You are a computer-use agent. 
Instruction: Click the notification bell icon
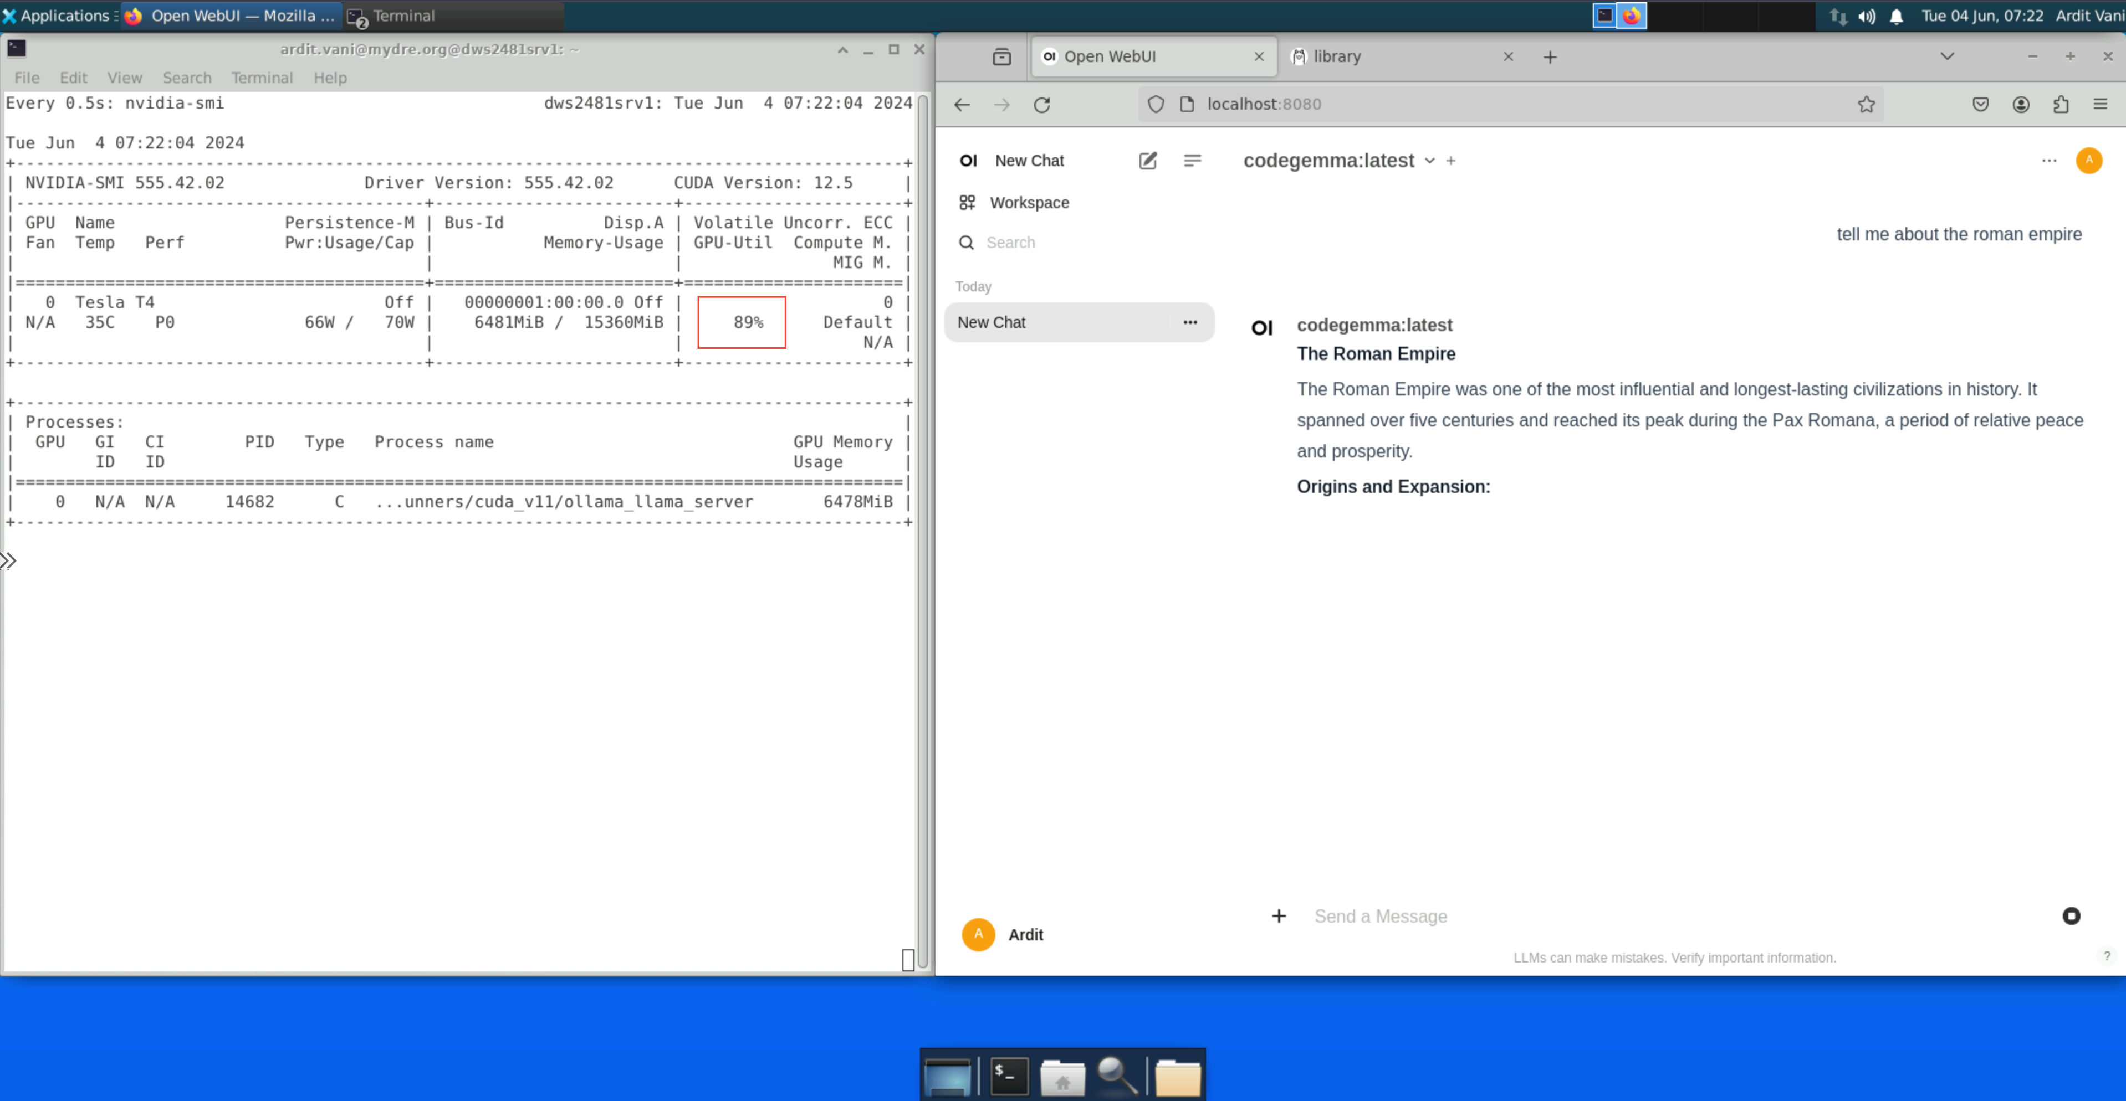click(1896, 16)
